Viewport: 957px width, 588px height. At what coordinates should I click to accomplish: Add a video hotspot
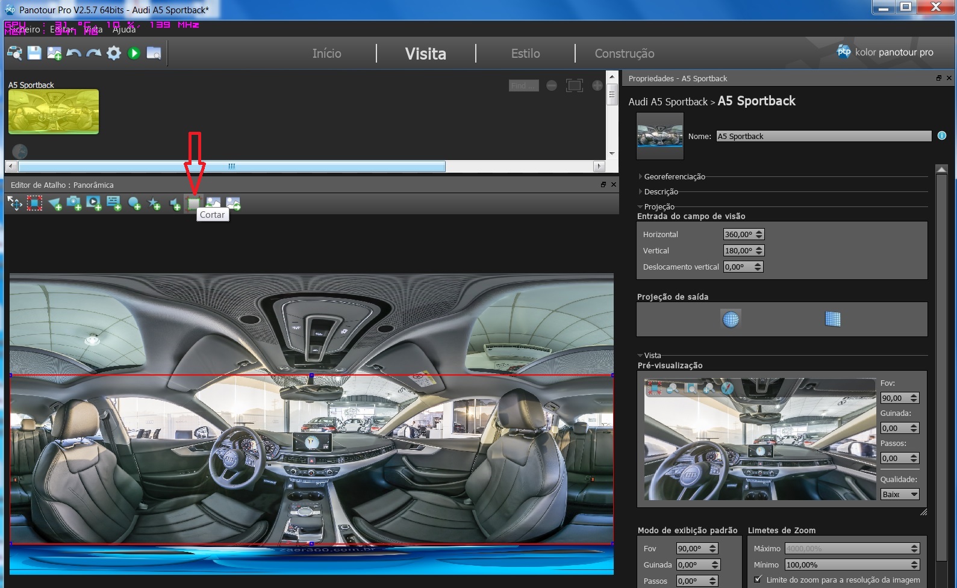click(94, 204)
